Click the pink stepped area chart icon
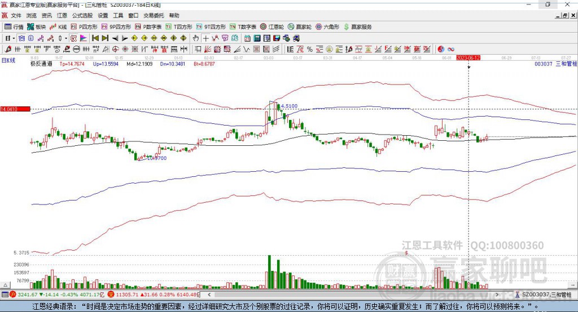 click(x=84, y=38)
